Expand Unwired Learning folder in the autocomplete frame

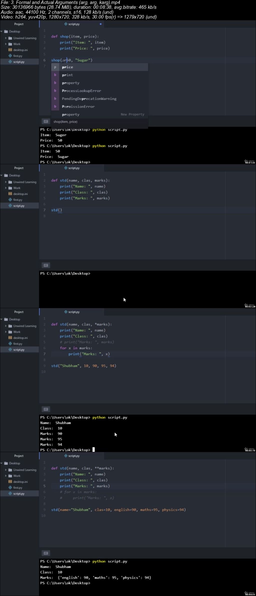(x=6, y=38)
